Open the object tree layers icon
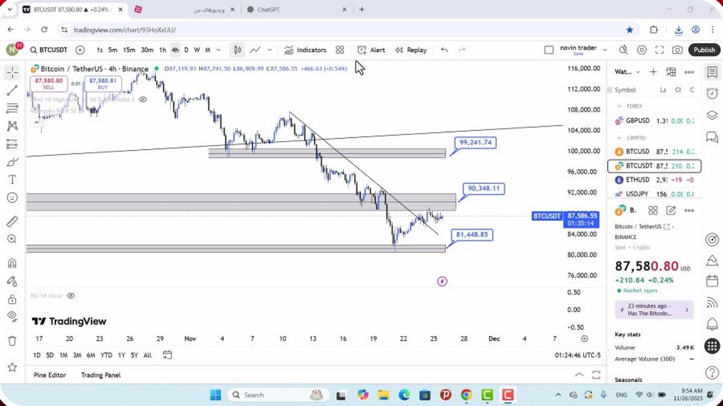 (712, 115)
